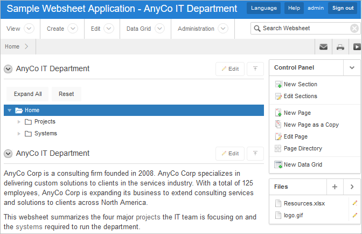Collapse the second AnyCo IT Department section
The image size is (362, 234).
(x=8, y=154)
